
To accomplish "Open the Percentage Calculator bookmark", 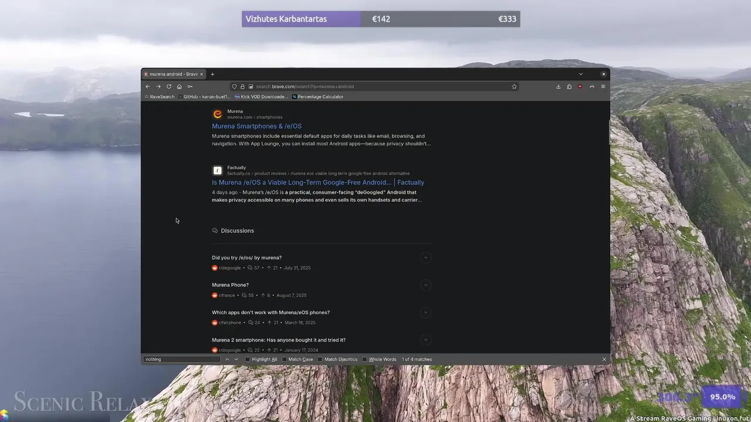I will 317,97.
